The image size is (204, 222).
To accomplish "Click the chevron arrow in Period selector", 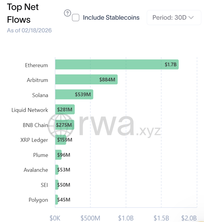I will pos(191,18).
